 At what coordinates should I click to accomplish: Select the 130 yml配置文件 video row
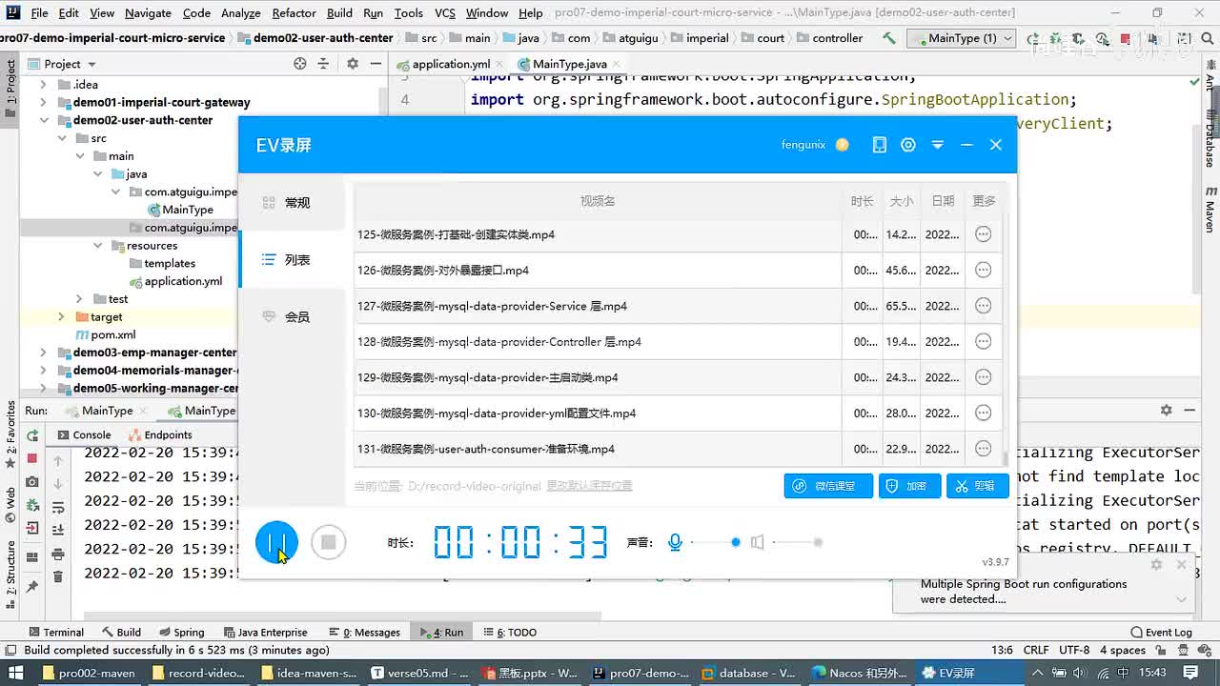[678, 413]
